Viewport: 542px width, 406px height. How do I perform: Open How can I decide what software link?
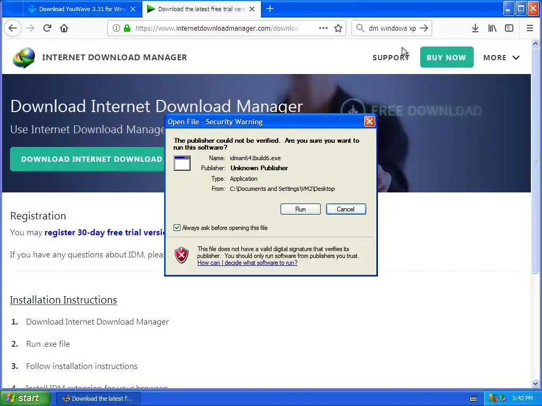(247, 263)
